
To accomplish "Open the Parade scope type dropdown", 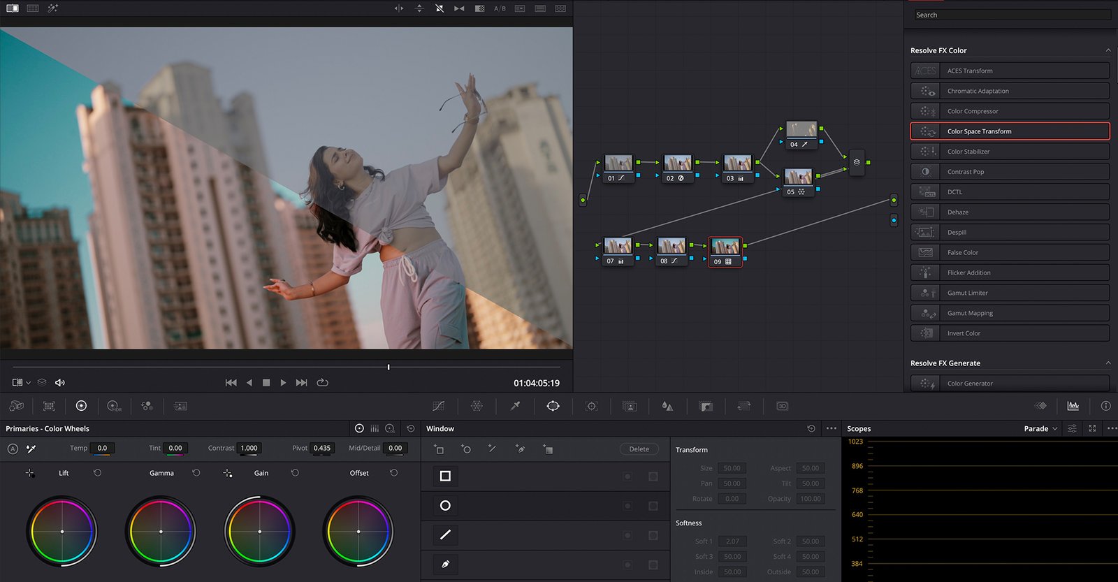I will pos(1040,428).
